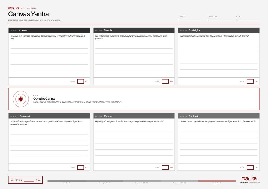Screen dimensions: 268x189
Task: Click the question 'O que impede a empresa'
Action: [129, 121]
